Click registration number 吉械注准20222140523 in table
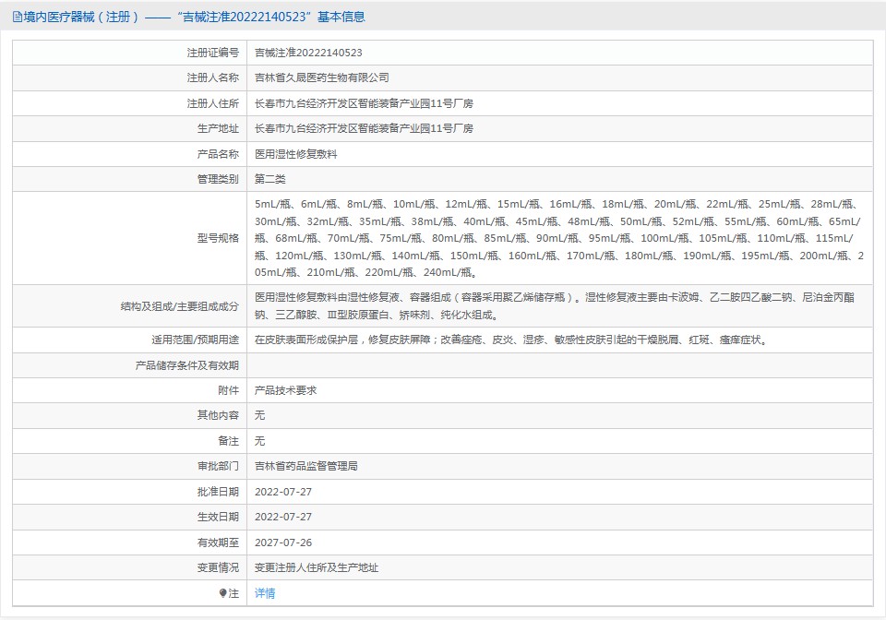886x620 pixels. pyautogui.click(x=308, y=53)
